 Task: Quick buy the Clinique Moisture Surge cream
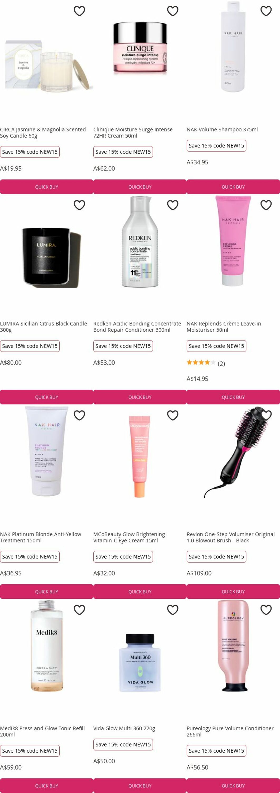tap(140, 187)
